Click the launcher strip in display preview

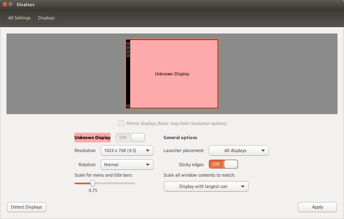(x=128, y=74)
